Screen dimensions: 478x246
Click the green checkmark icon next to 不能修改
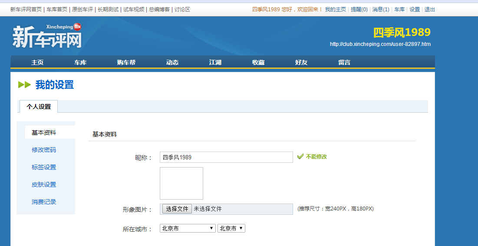pos(300,157)
